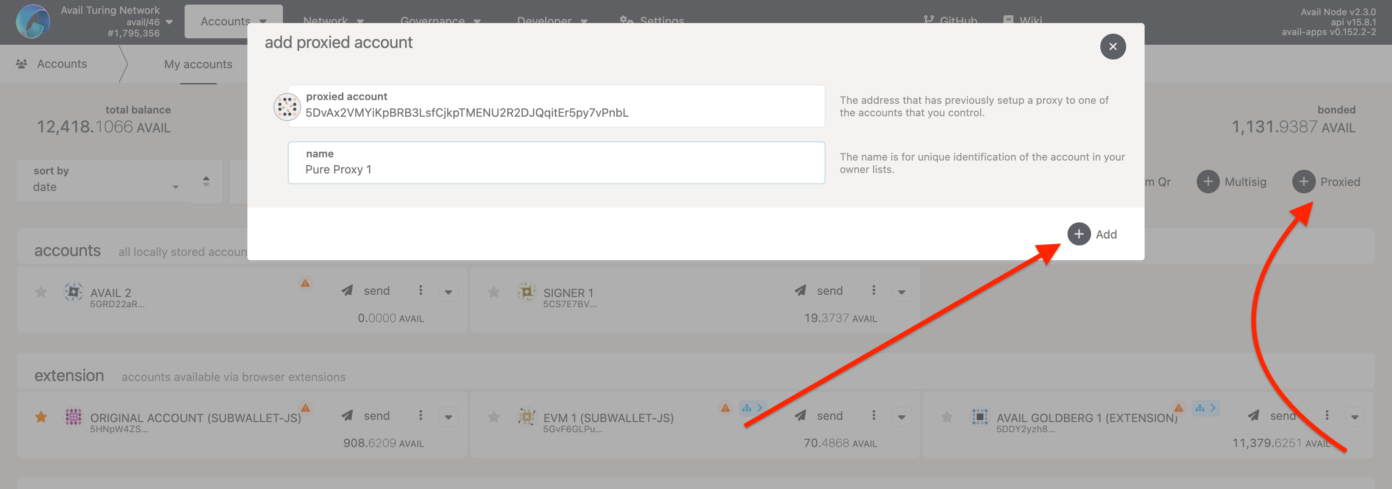The height and width of the screenshot is (489, 1392).
Task: Expand details for EVM 1 account
Action: pos(901,417)
